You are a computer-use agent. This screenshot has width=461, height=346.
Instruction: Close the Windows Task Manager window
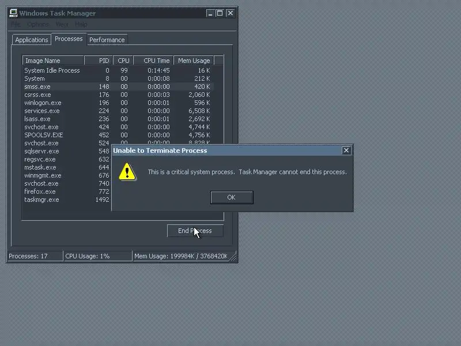tap(230, 13)
